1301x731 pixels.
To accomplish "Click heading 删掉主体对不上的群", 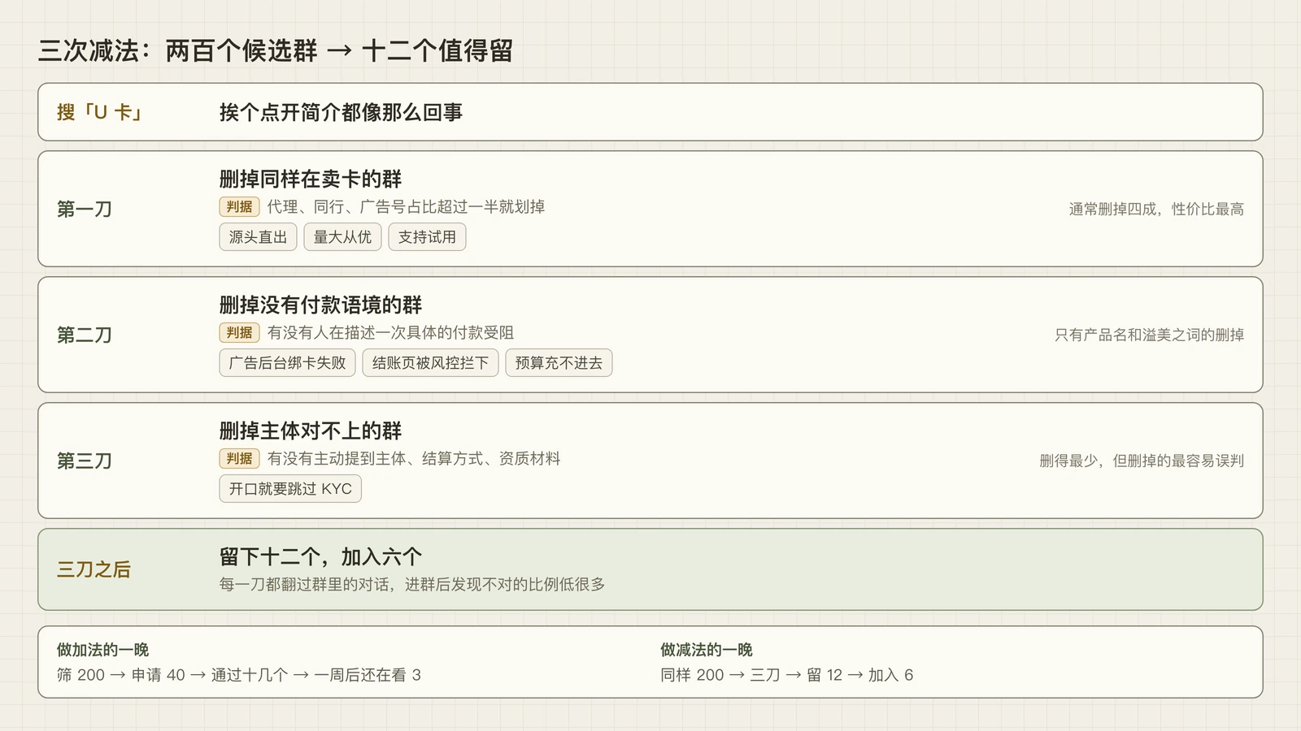I will pos(311,430).
